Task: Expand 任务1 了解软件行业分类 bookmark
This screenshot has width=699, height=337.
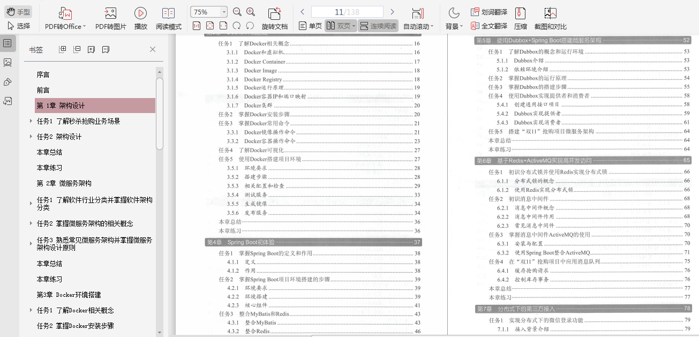Action: coord(31,204)
